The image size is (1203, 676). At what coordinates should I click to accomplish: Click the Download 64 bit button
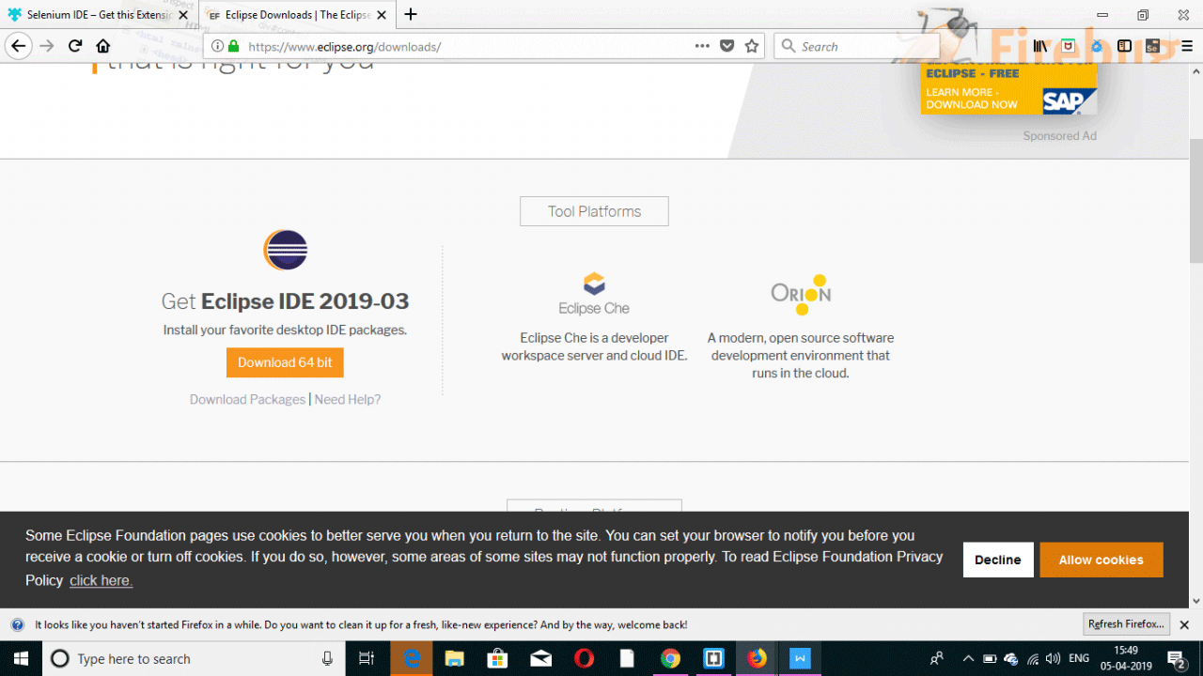point(285,362)
